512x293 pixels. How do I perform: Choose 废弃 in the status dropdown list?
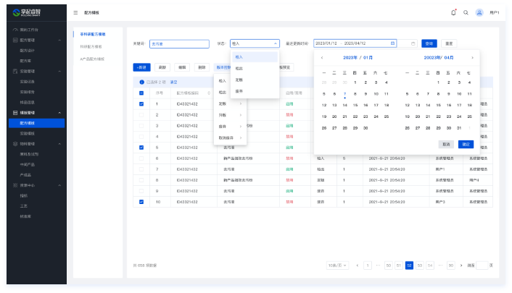coord(255,91)
